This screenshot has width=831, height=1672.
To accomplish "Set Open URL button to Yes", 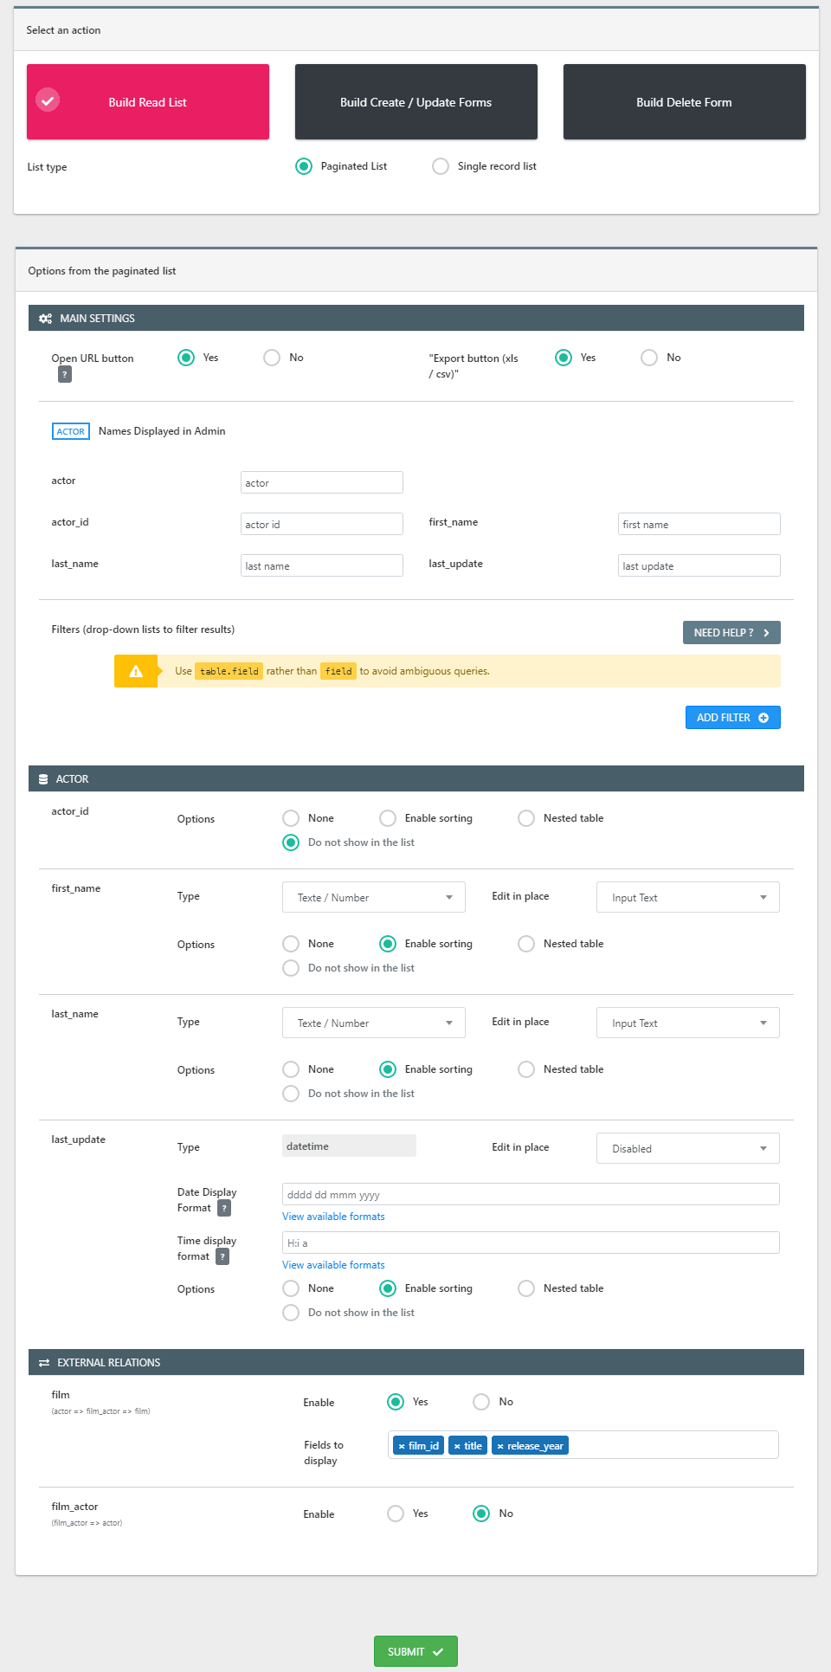I will (186, 358).
